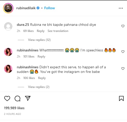This screenshot has height=122, width=127.
Task: Open rubinadilaik profile picture story
Action: (x=8, y=8)
